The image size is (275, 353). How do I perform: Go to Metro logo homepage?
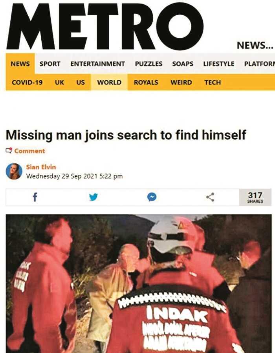[x=105, y=26]
